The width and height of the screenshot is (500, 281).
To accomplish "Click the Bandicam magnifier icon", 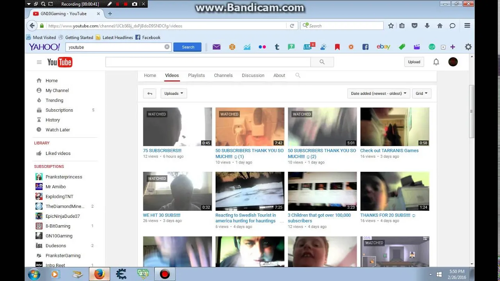I will point(43,4).
